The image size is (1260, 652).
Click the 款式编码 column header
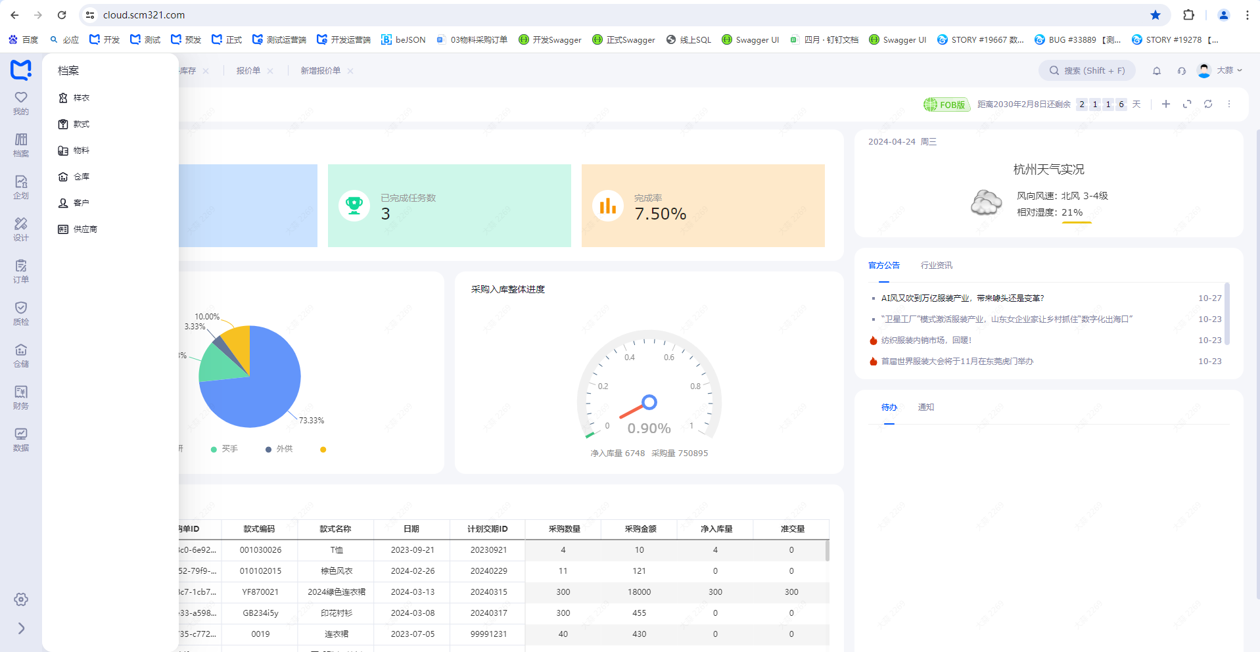click(260, 529)
